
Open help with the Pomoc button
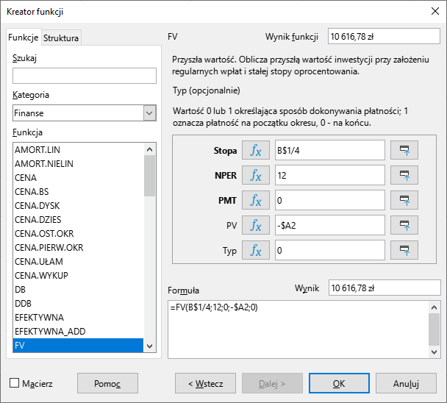[107, 383]
